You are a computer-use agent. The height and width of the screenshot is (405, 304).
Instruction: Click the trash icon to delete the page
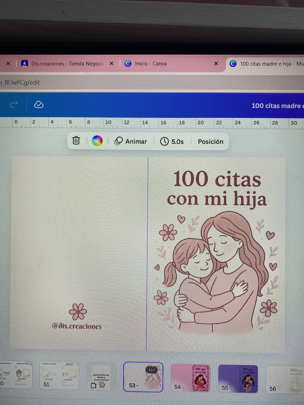pyautogui.click(x=76, y=140)
